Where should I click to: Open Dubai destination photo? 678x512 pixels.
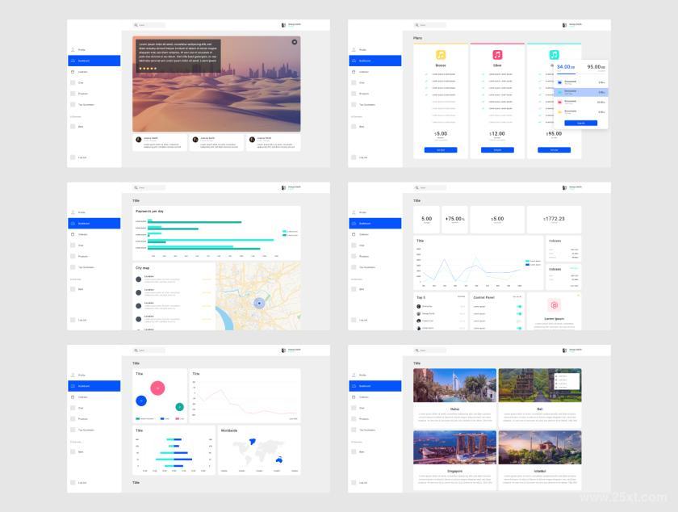click(454, 385)
